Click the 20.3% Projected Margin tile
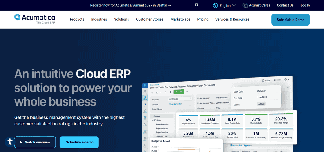This screenshot has height=152, width=324. pos(281,120)
